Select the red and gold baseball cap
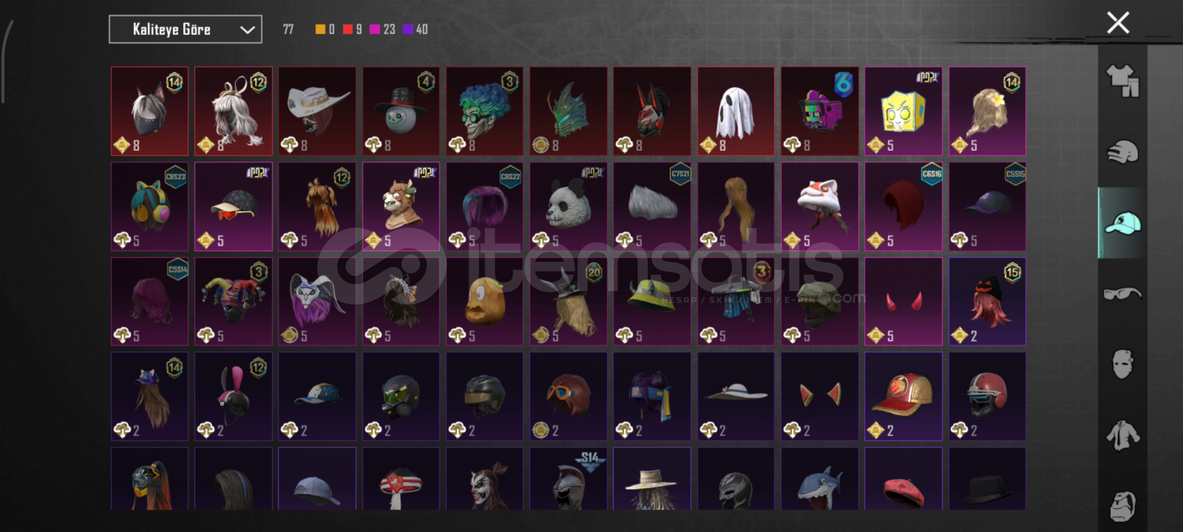Screen dimensions: 1183x532 tap(903, 396)
